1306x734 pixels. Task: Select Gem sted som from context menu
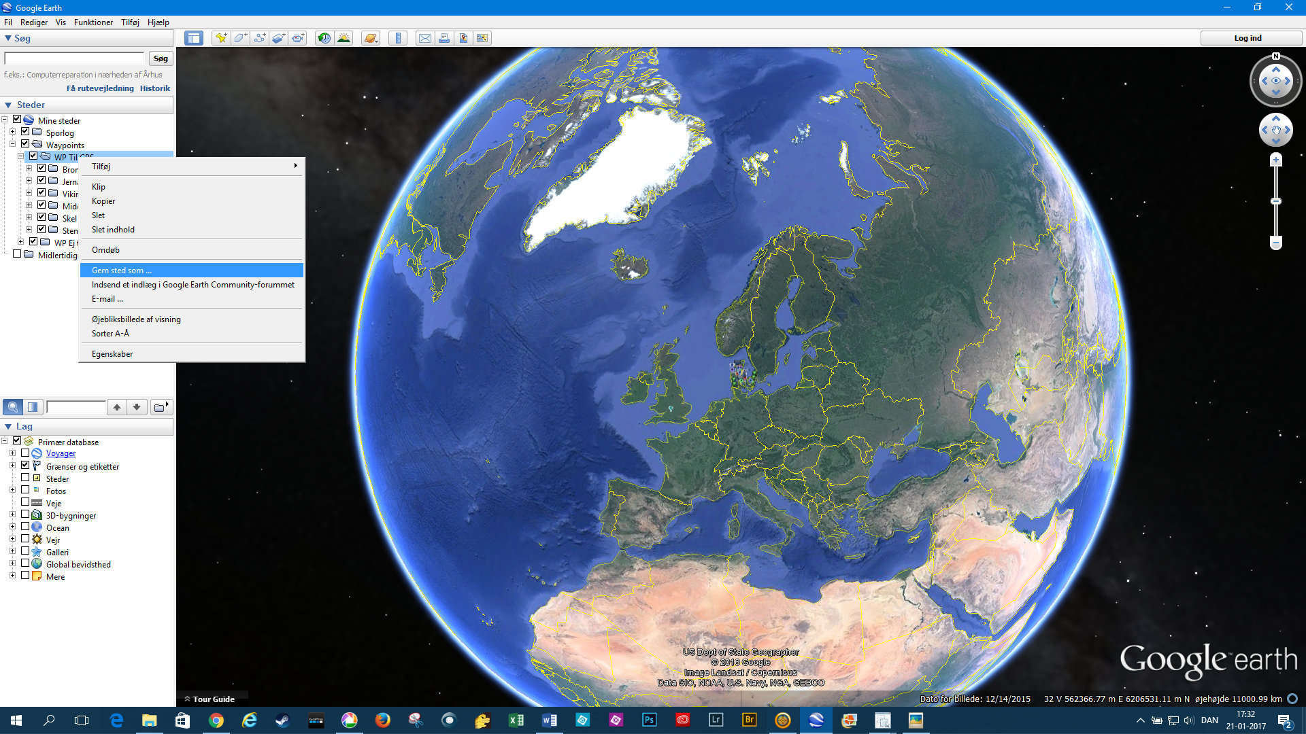pos(192,270)
